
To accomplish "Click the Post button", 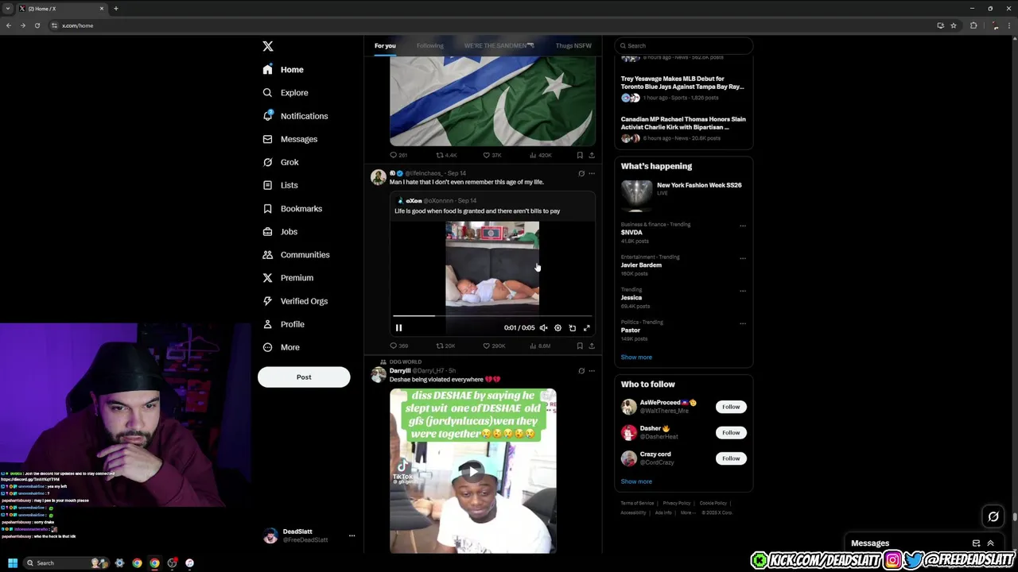I will tap(304, 377).
